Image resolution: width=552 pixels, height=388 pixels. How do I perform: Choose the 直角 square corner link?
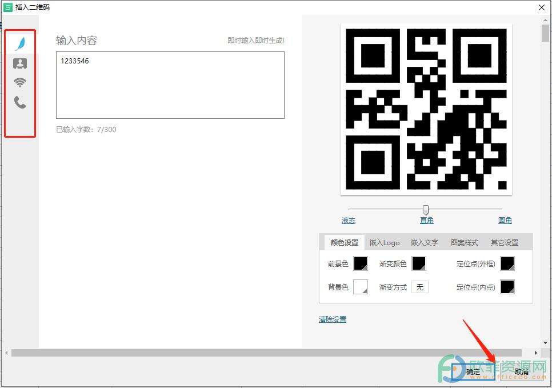coord(427,221)
